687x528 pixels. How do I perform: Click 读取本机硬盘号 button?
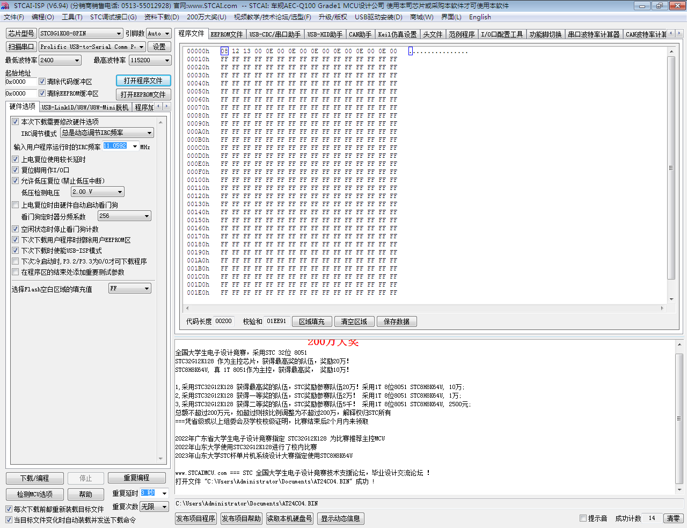[290, 518]
